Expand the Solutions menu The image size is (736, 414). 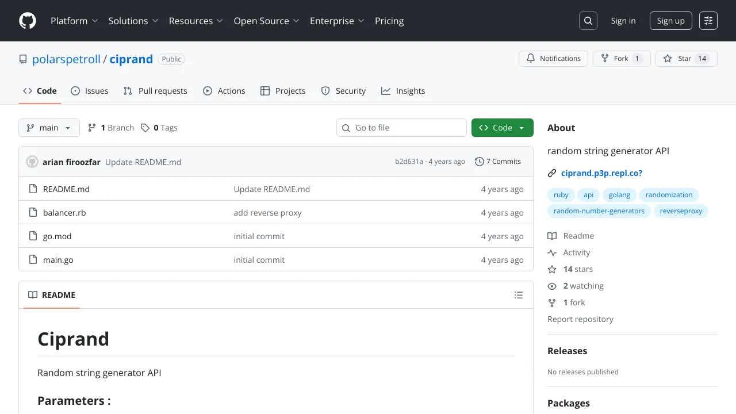click(133, 21)
